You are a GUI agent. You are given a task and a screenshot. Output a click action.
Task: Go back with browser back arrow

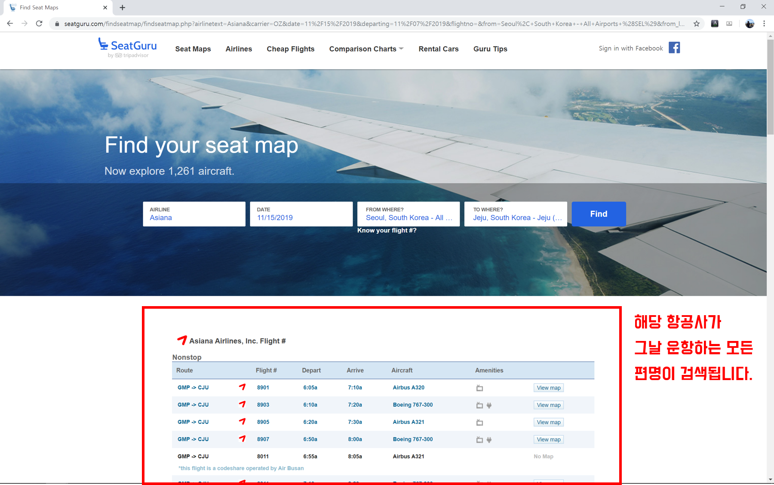[x=10, y=24]
